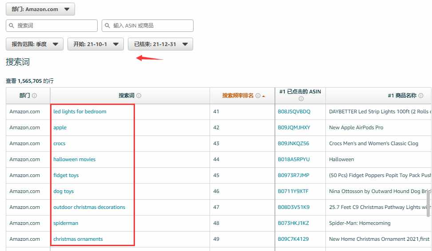Click DAYBETTER Led Strip Lights product name
Image resolution: width=432 pixels, height=251 pixels.
[x=380, y=112]
